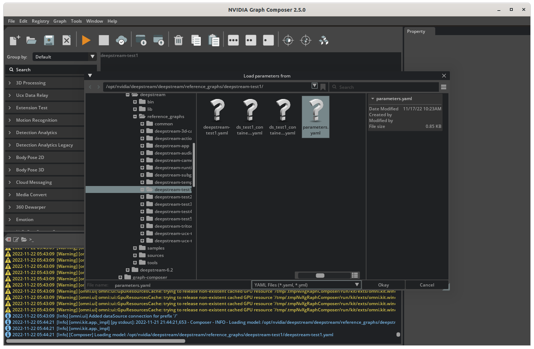This screenshot has width=534, height=349.
Task: Click the File name input field
Action: pos(181,285)
